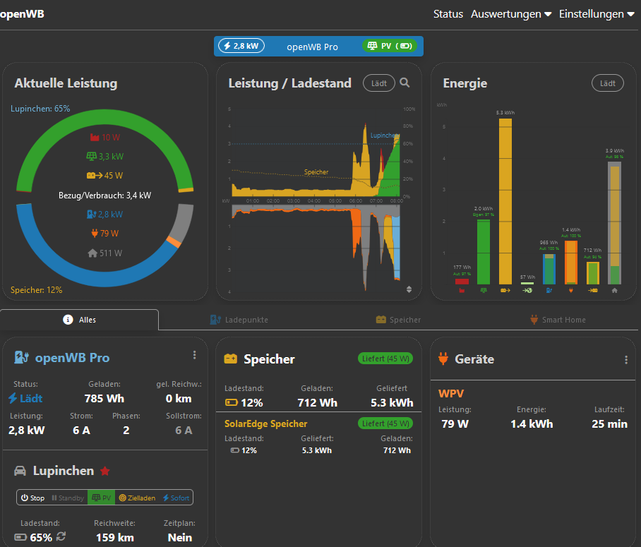Click the Lädt button in Energie panel
The image size is (641, 547).
pos(608,83)
